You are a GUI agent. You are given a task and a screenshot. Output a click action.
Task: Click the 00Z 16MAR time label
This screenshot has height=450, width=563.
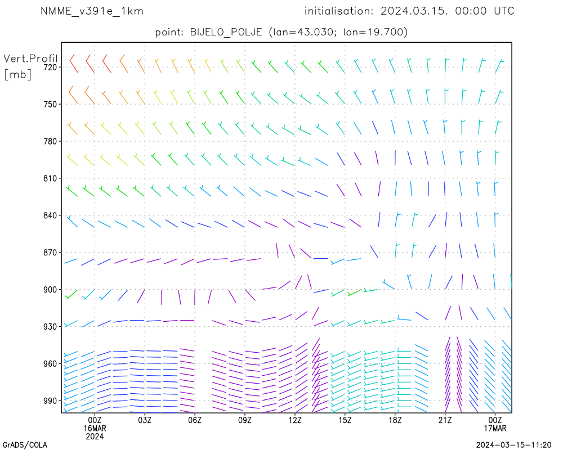click(95, 424)
